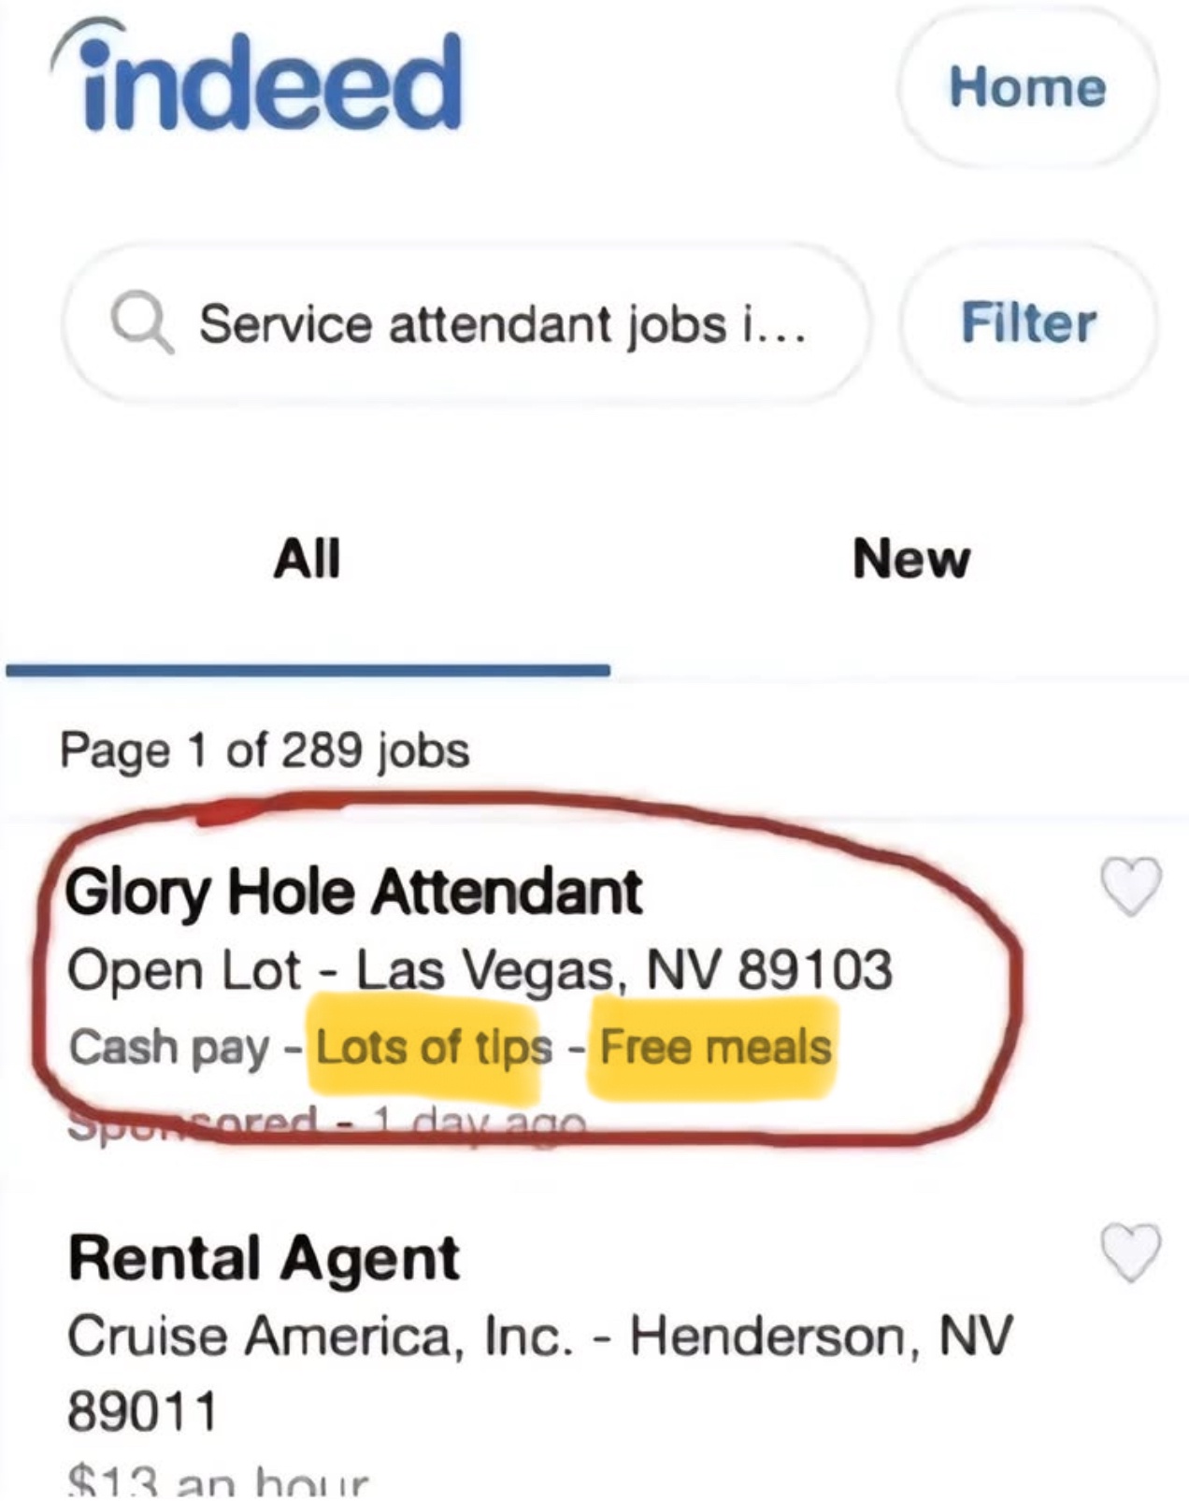The image size is (1189, 1501).
Task: Toggle the heart on Rental Agent listing
Action: coord(1131,1251)
